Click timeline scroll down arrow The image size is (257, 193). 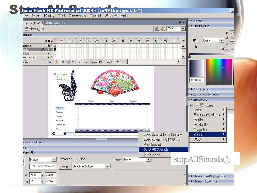tap(183, 57)
